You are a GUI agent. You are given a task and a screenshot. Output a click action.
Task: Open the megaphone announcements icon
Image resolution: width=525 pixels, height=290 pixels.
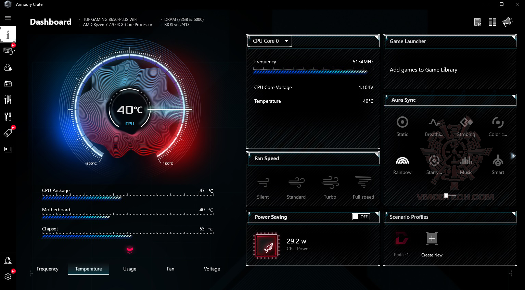point(507,22)
